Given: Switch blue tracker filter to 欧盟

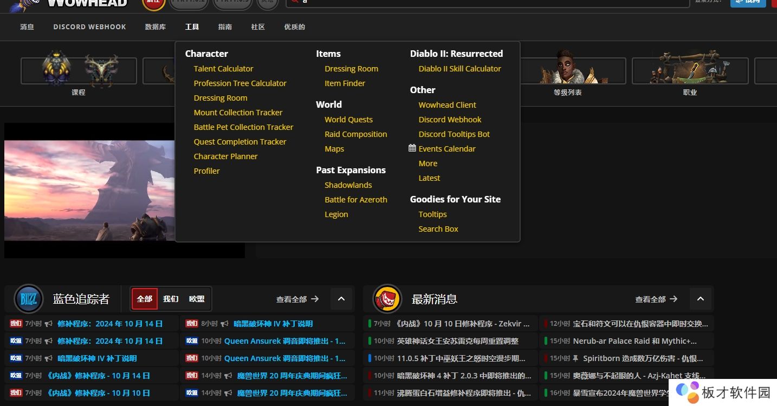Looking at the screenshot, I should click(197, 299).
